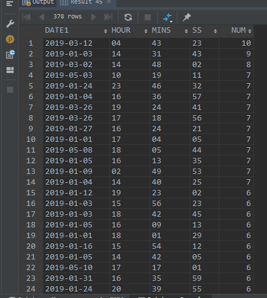Click NUM value 10 in row 1
Screen dimensions: 267x298
(236, 43)
